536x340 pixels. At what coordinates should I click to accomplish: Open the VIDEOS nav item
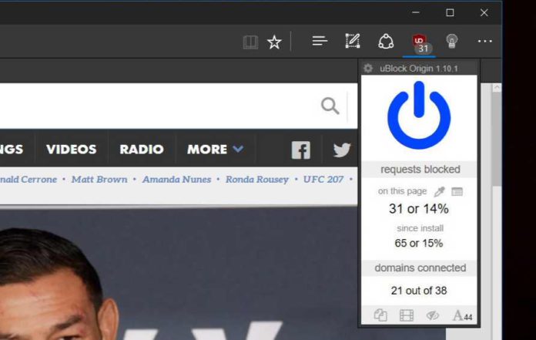click(72, 149)
